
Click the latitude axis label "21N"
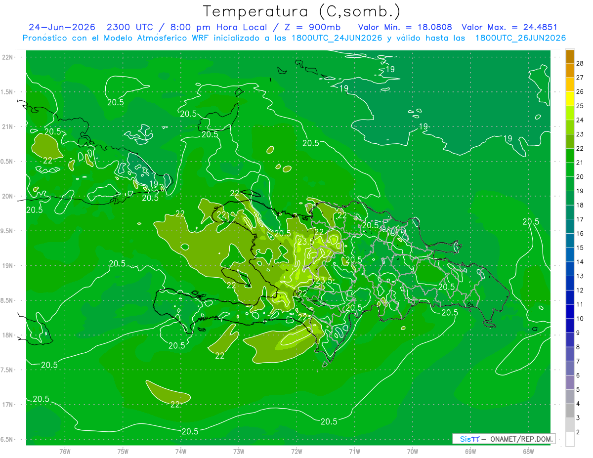[x=8, y=126]
